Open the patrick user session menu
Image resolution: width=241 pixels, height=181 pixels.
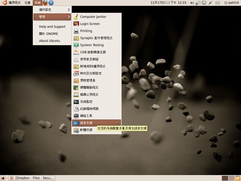[x=232, y=3]
